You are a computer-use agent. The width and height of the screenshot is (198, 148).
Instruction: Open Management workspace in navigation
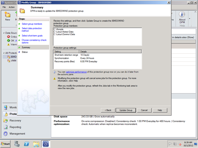click(x=14, y=134)
